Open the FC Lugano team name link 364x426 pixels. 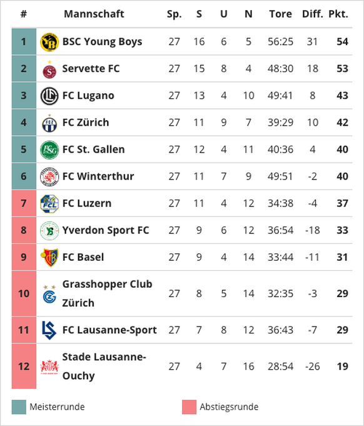pos(88,96)
